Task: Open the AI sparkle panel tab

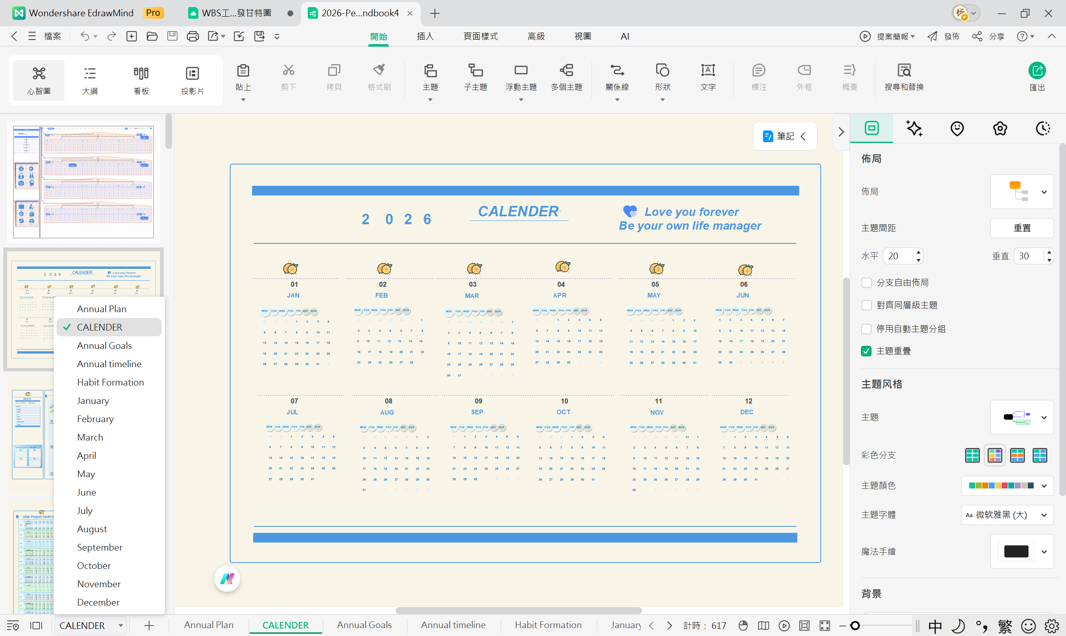Action: tap(914, 128)
